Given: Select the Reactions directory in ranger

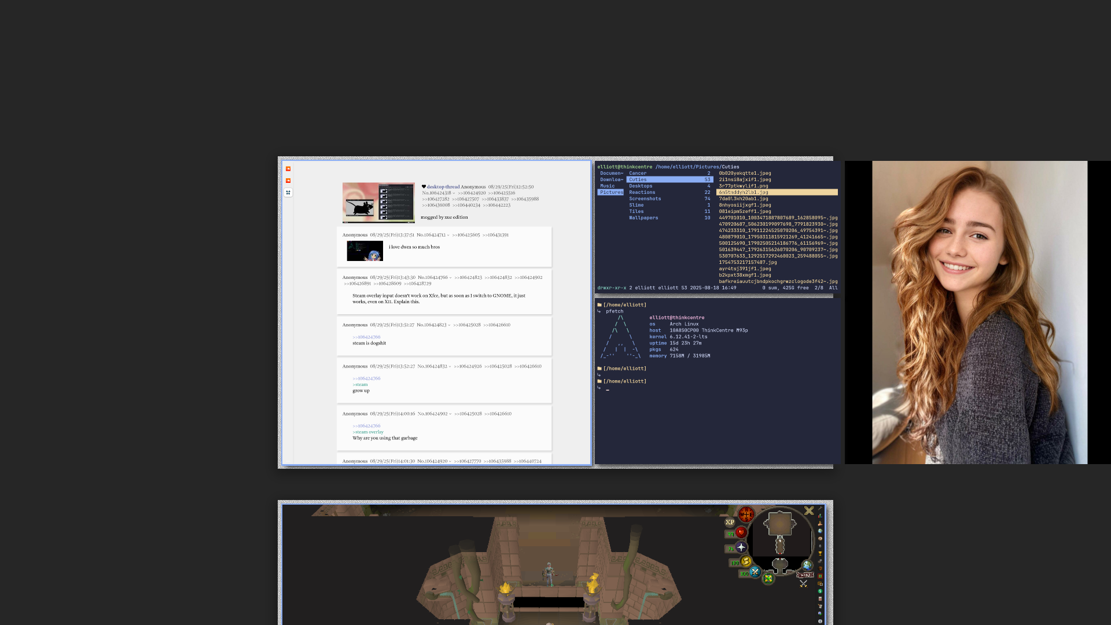Looking at the screenshot, I should pos(669,192).
